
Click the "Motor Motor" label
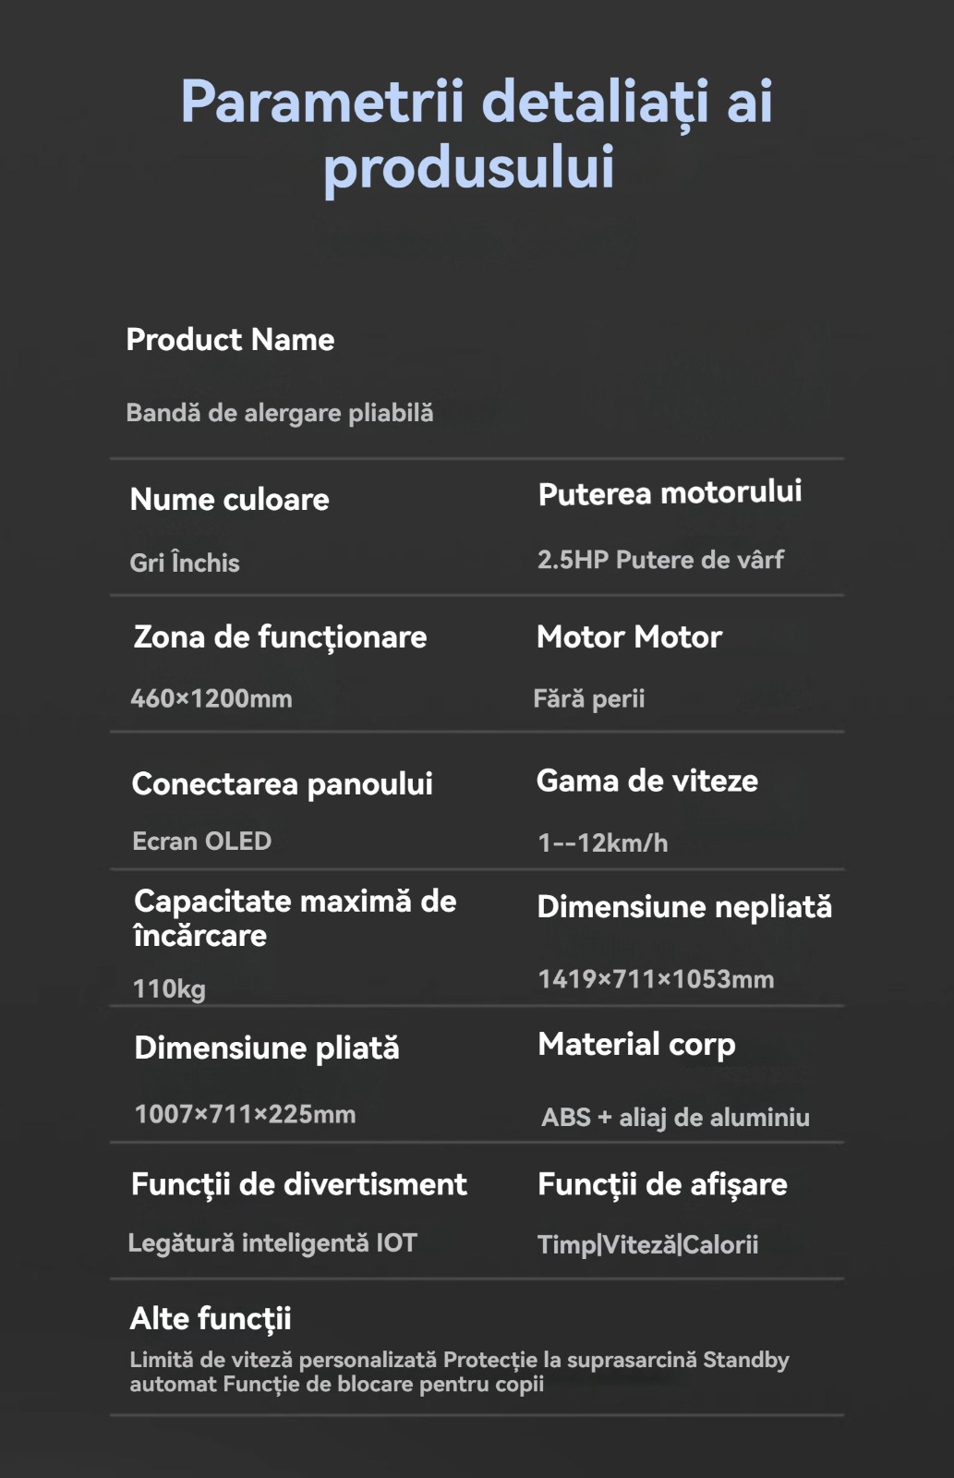629,637
